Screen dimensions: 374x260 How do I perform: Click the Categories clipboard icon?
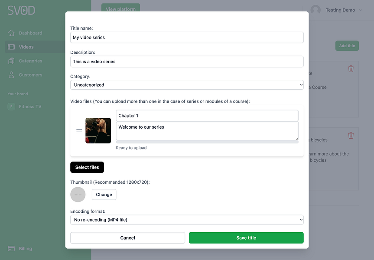point(11,61)
